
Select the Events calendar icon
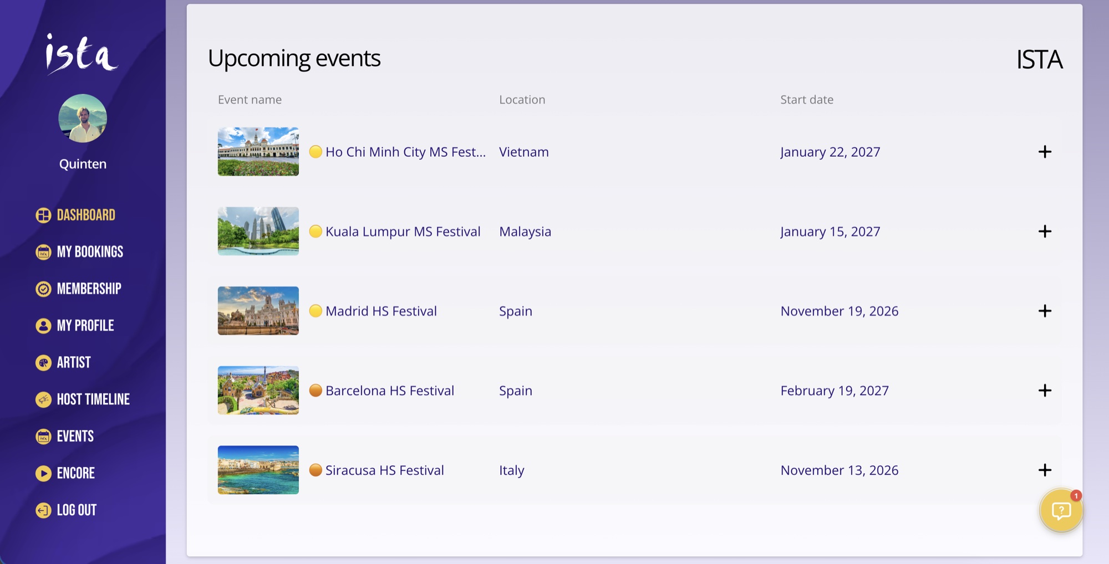43,436
